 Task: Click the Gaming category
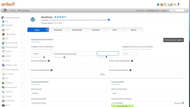8,56
